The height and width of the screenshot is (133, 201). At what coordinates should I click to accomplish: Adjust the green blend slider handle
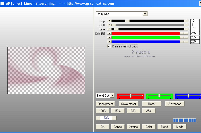tap(159, 96)
